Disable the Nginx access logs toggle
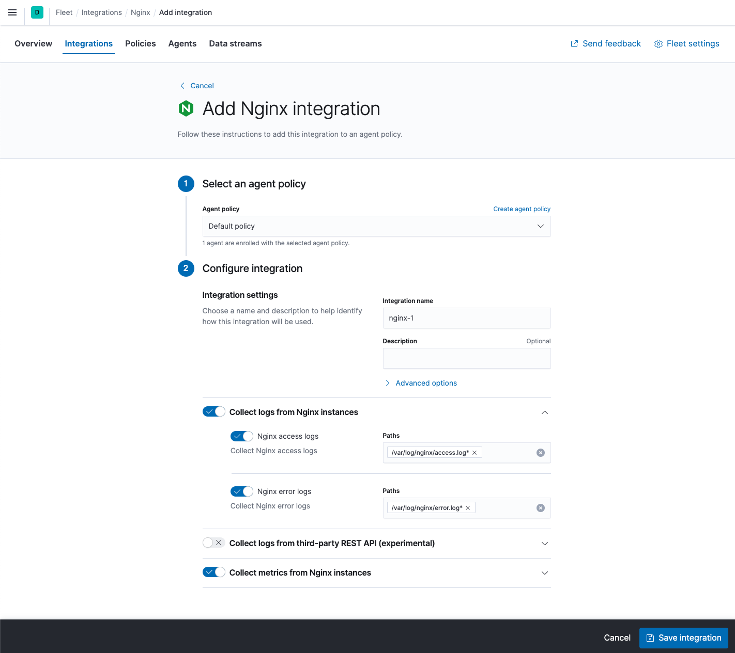The image size is (735, 653). (241, 436)
